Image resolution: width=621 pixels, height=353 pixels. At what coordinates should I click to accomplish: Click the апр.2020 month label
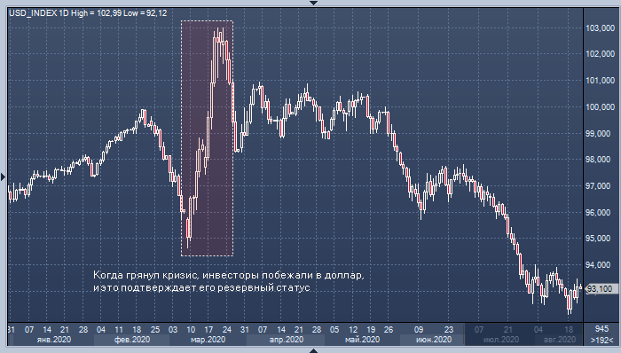tap(286, 340)
